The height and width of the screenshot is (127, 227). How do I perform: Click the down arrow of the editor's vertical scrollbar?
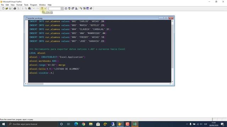click(x=172, y=81)
